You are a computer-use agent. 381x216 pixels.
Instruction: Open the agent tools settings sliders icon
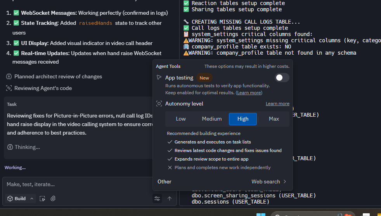pos(157,199)
